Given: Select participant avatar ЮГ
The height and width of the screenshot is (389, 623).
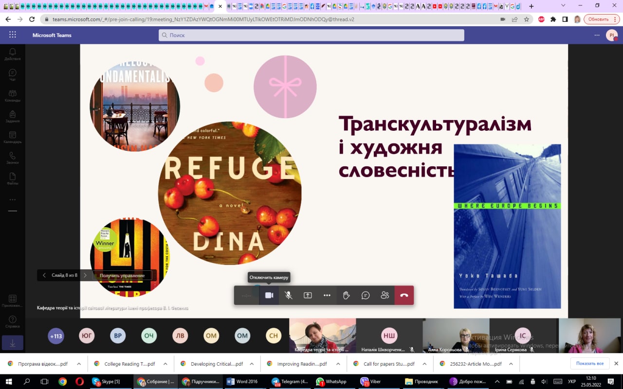Looking at the screenshot, I should (87, 336).
